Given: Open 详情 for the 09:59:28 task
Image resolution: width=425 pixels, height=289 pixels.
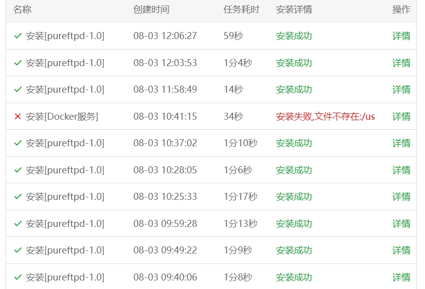Looking at the screenshot, I should point(401,224).
